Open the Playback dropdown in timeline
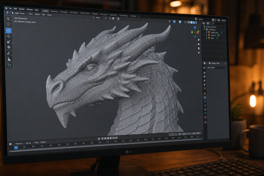The height and width of the screenshot is (176, 264). point(20,144)
